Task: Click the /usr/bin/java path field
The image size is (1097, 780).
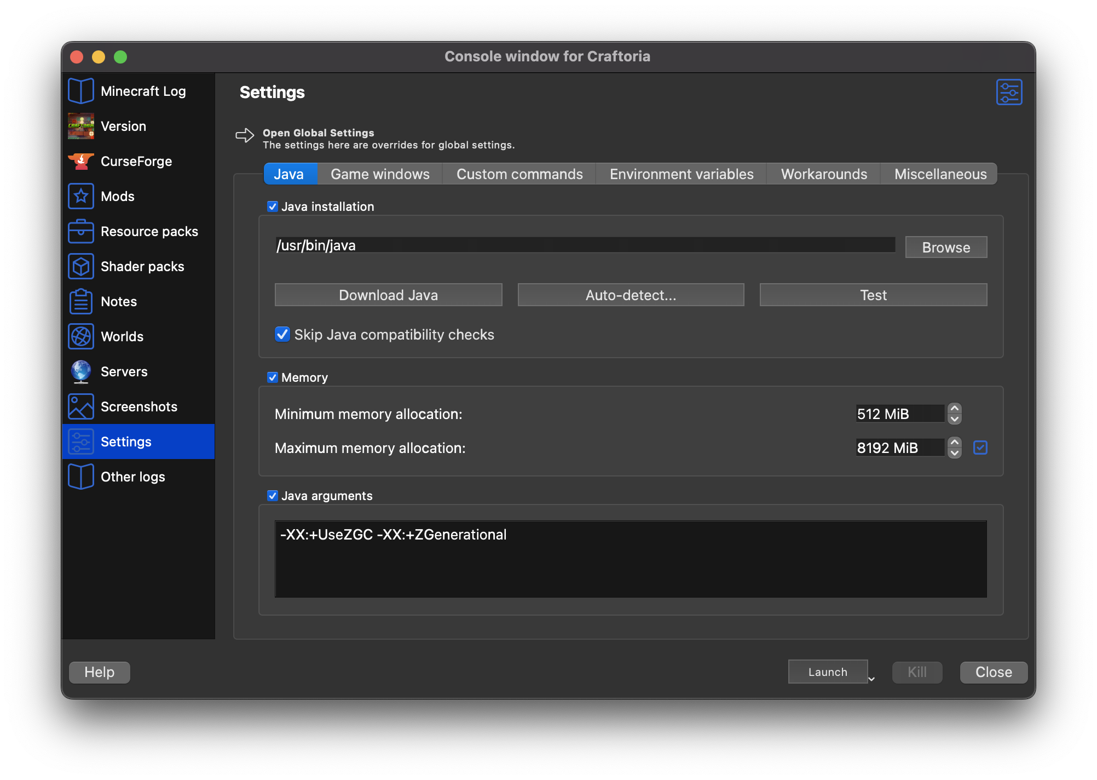Action: pos(585,245)
